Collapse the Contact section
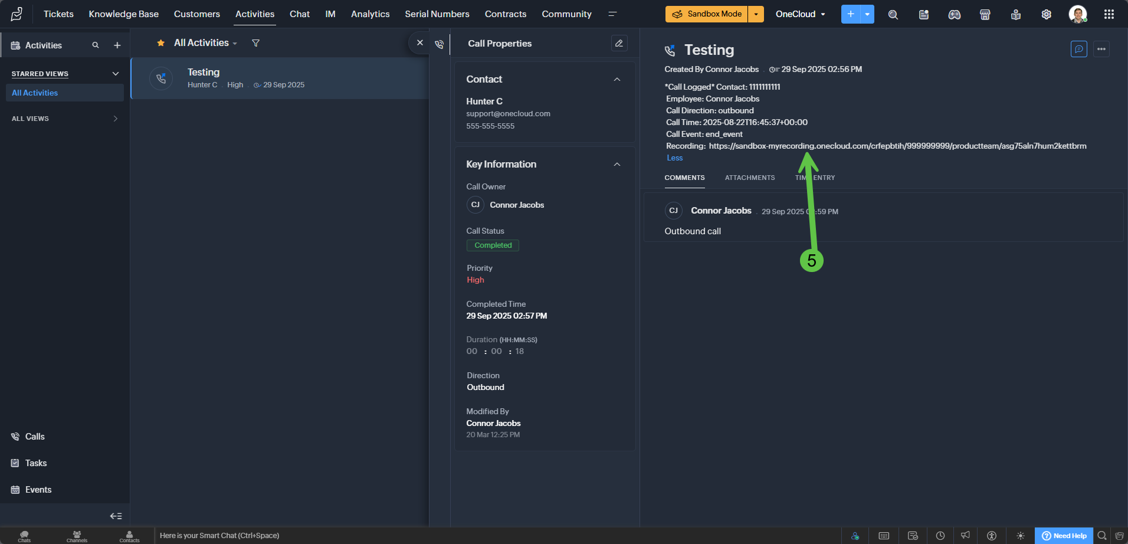 (617, 80)
